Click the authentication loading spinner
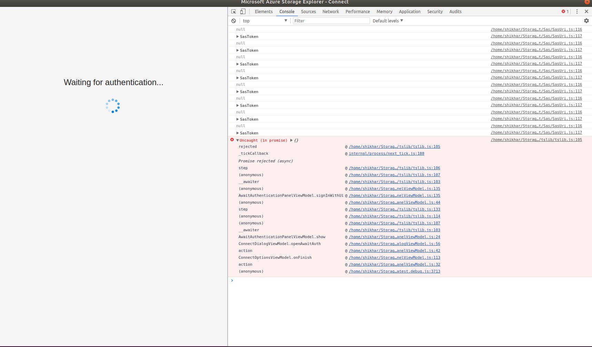This screenshot has width=592, height=347. [x=113, y=106]
